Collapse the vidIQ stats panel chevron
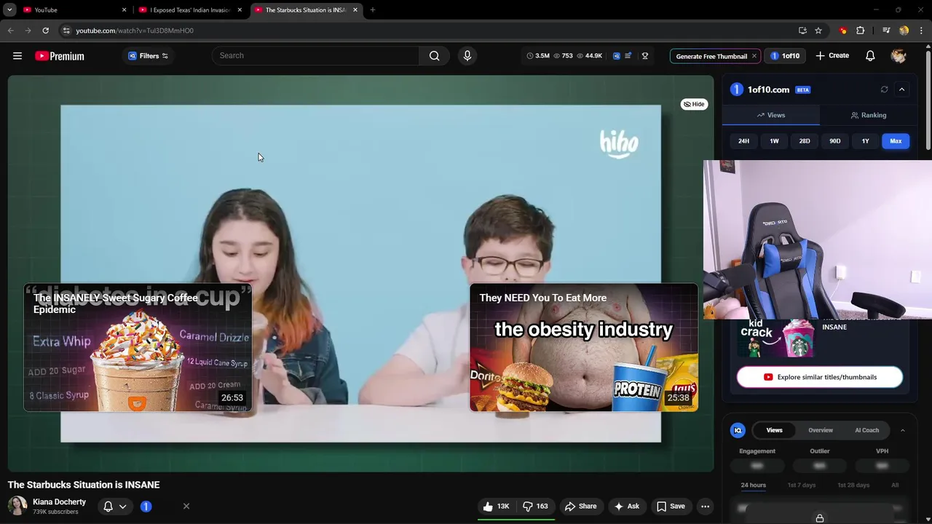Image resolution: width=932 pixels, height=524 pixels. [902, 430]
